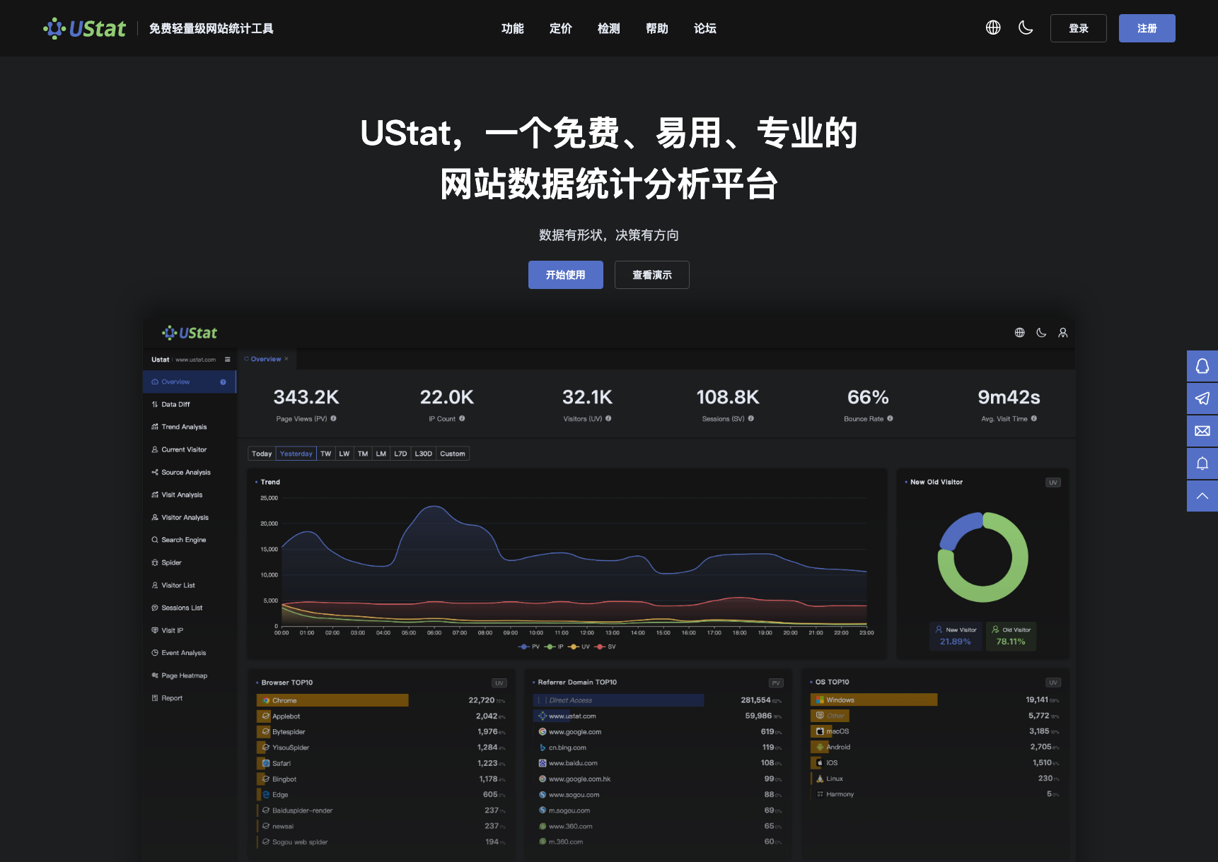1218x862 pixels.
Task: Open Event Analysis in the sidebar
Action: 189,653
